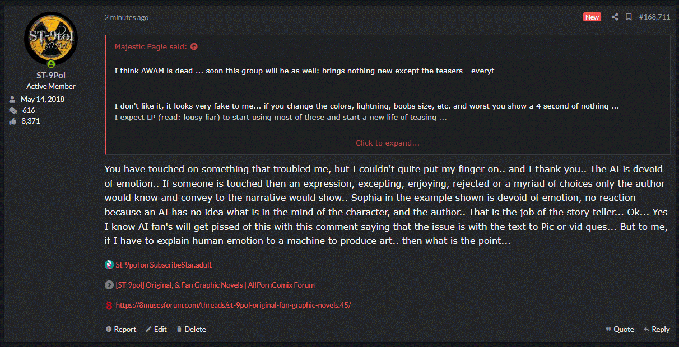Open the ST-9Pol username profile link
Viewport: 679px width, 347px height.
51,76
